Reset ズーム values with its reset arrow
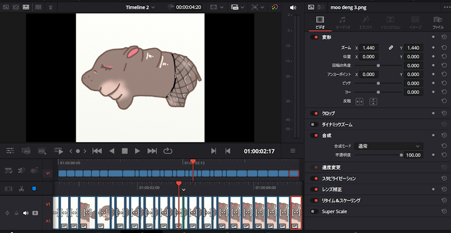The height and width of the screenshot is (233, 451). click(x=444, y=48)
